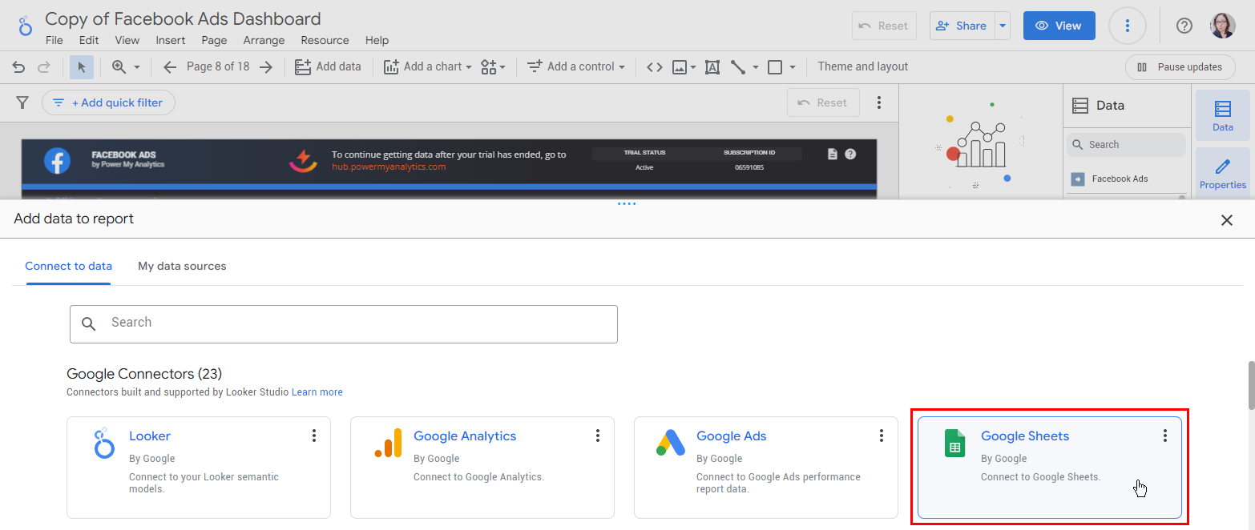Screen dimensions: 1255x530
Task: Go to the next page arrow
Action: point(266,67)
